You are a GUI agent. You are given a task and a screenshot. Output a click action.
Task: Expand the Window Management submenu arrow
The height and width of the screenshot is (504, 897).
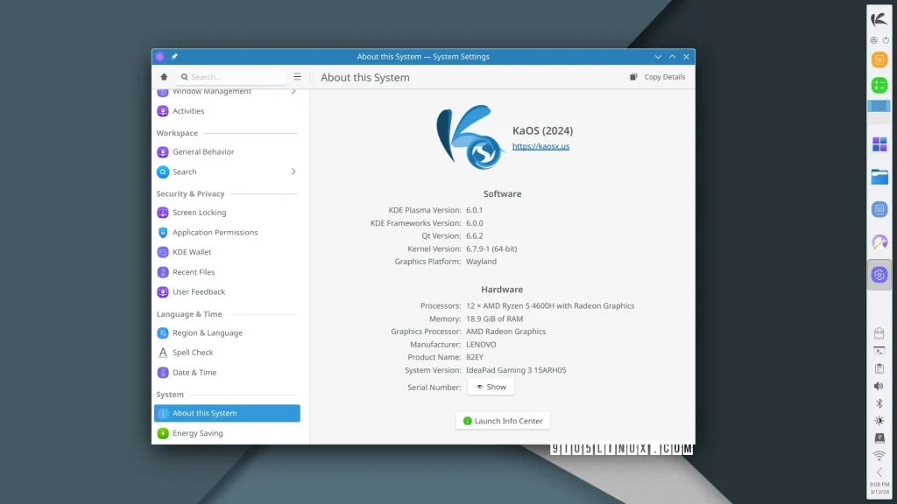pos(293,92)
